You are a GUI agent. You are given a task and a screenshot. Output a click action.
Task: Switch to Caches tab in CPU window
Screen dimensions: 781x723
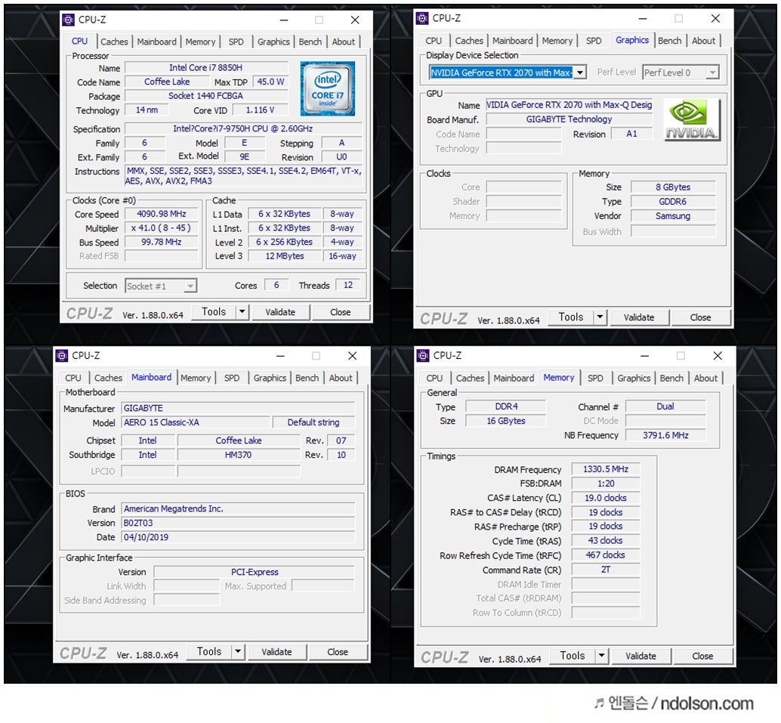(x=114, y=42)
